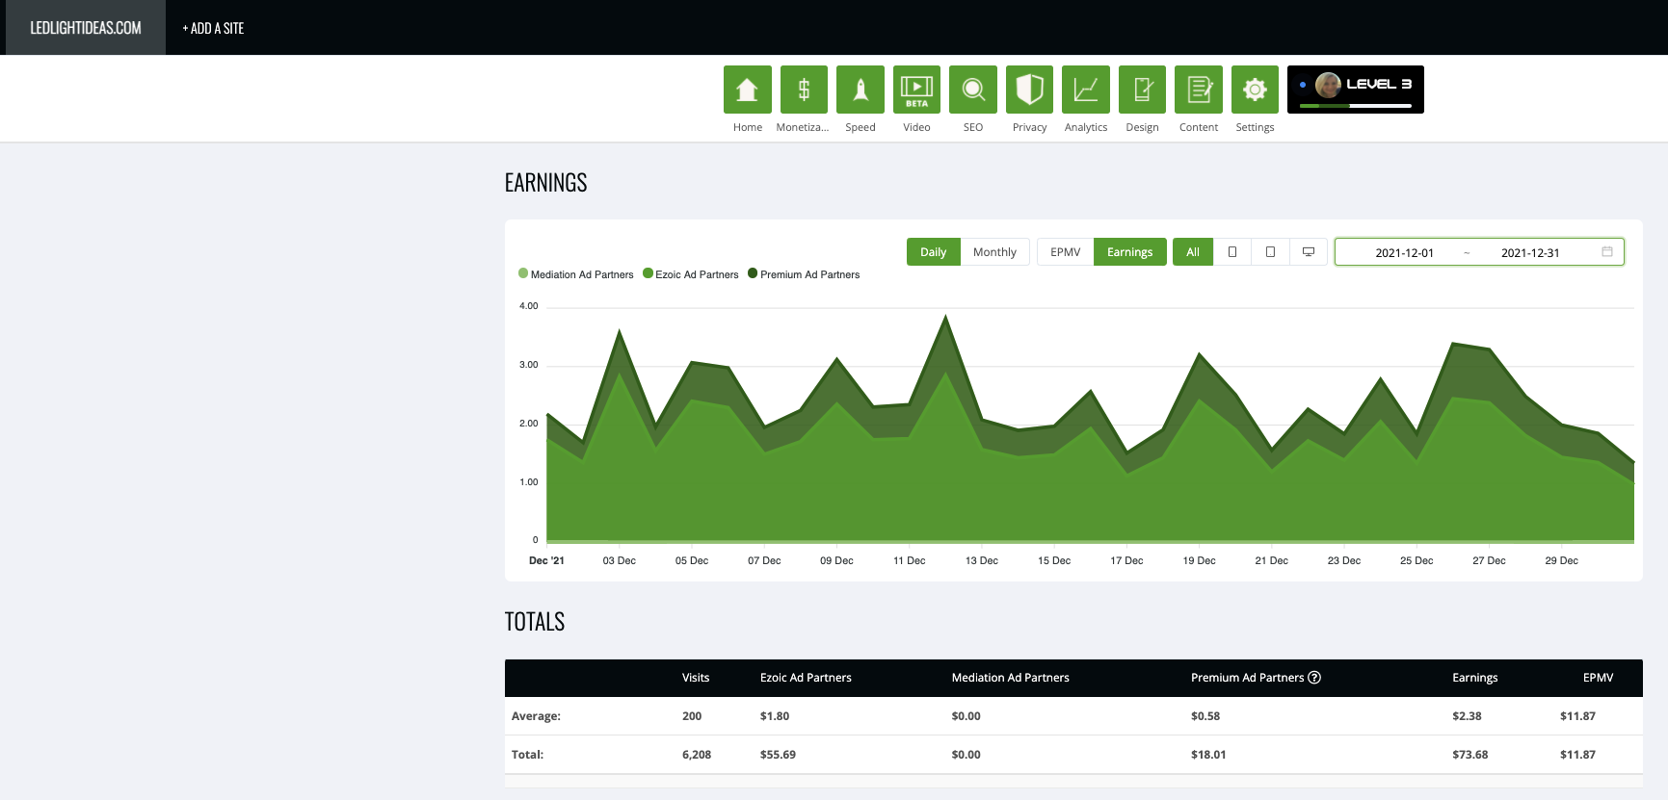Select the Earnings metric toggle
1668x800 pixels.
[x=1129, y=252]
